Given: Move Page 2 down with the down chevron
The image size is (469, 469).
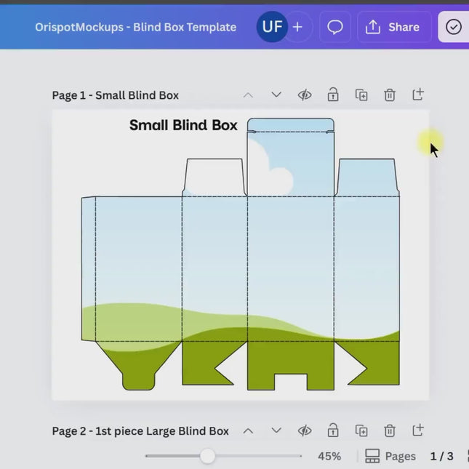Looking at the screenshot, I should click(276, 431).
